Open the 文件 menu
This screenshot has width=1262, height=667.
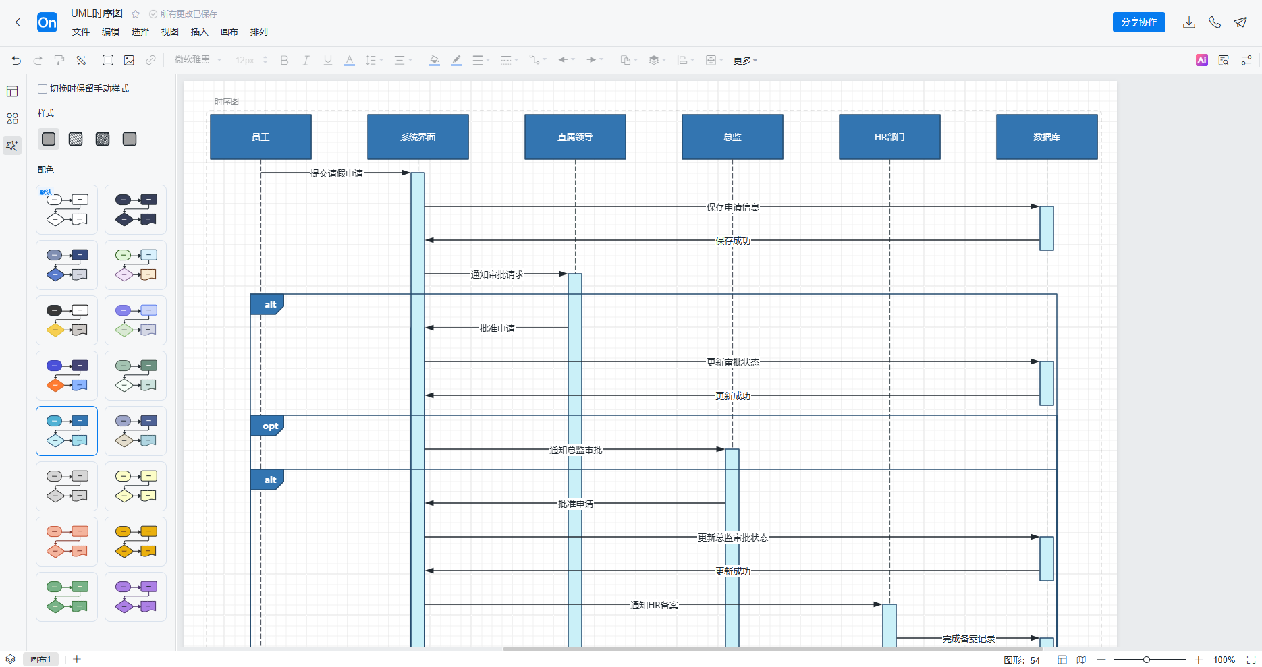pyautogui.click(x=81, y=32)
